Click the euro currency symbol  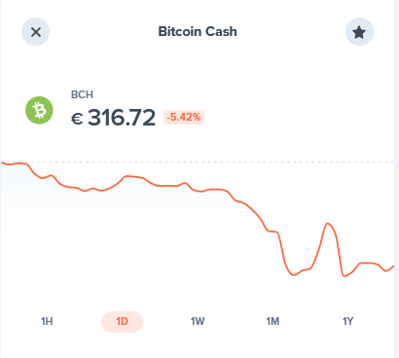click(x=77, y=119)
